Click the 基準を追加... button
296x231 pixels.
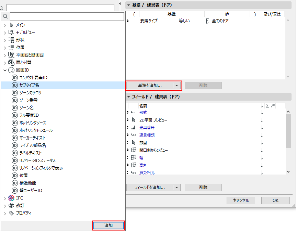click(x=150, y=86)
